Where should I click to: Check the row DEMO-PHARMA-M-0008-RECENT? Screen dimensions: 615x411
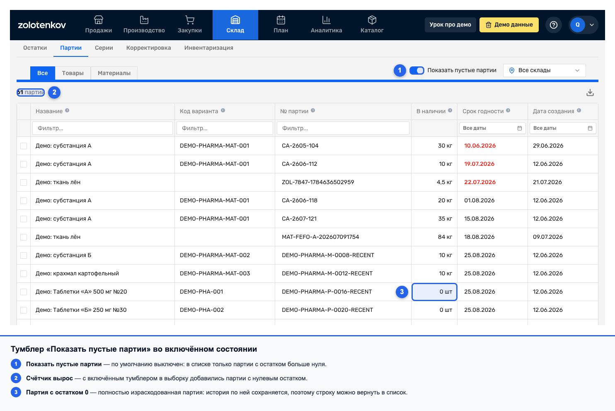click(24, 255)
